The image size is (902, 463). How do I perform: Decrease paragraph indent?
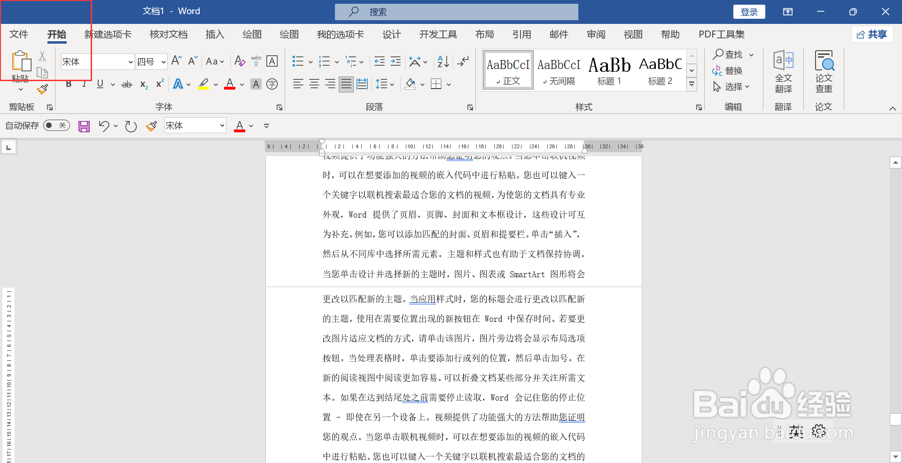380,61
